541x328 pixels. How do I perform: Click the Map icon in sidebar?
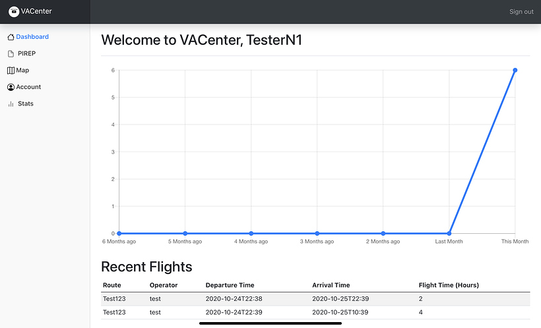[11, 70]
